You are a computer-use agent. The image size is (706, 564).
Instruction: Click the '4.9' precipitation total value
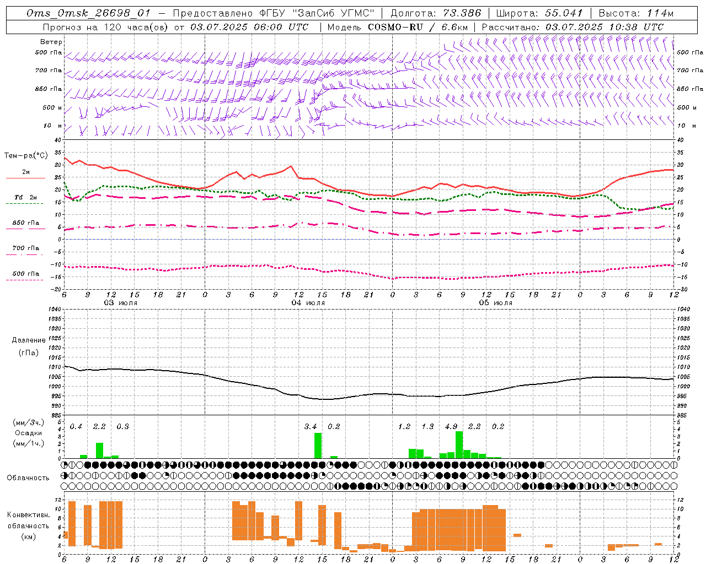(451, 427)
